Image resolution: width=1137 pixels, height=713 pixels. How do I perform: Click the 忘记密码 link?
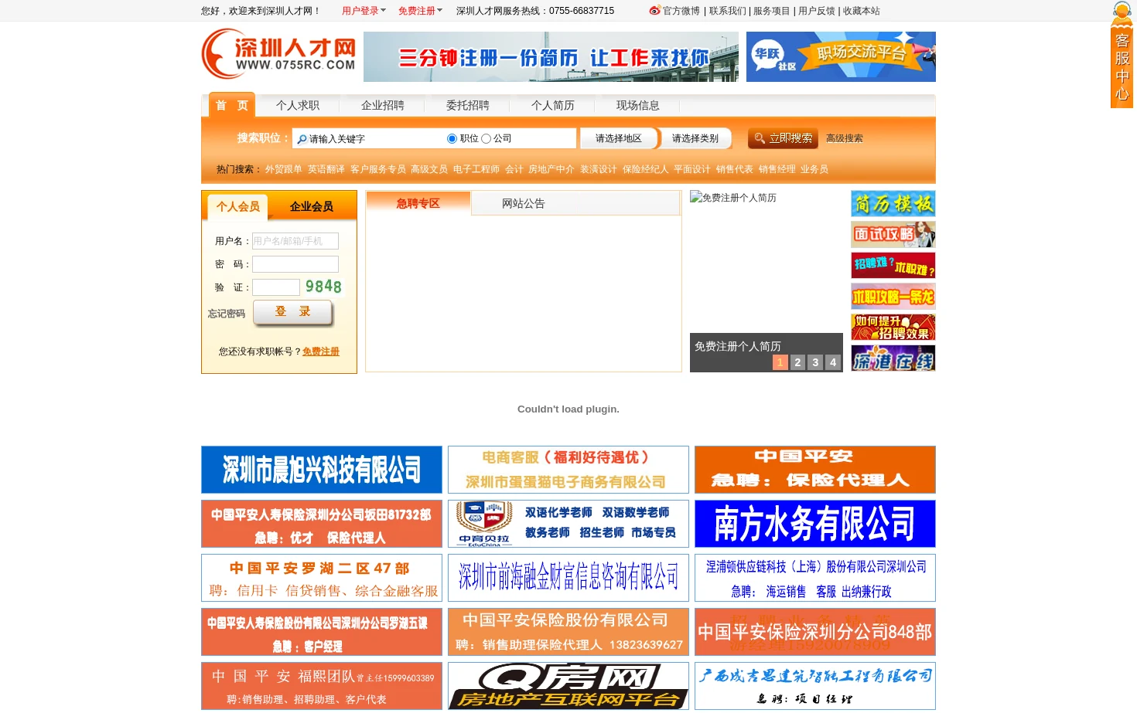(227, 314)
